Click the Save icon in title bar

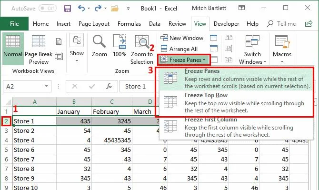pos(67,9)
